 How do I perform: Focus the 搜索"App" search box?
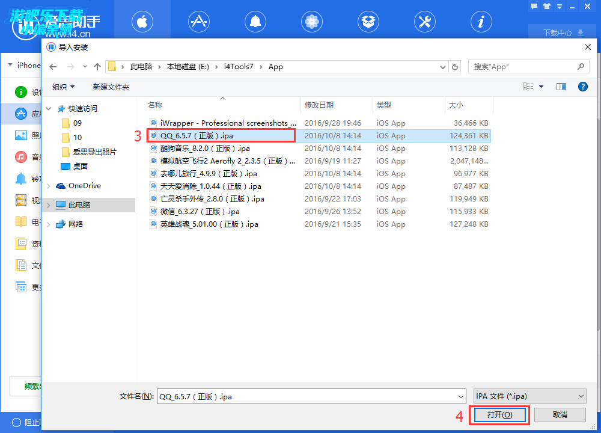pos(528,67)
